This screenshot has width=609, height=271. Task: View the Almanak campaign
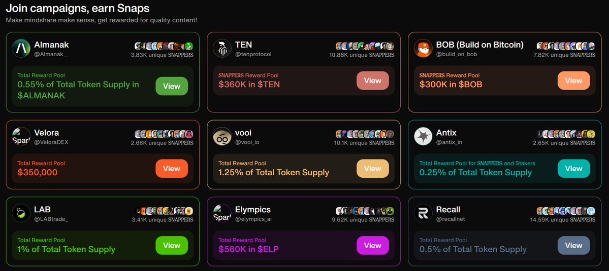pyautogui.click(x=172, y=86)
